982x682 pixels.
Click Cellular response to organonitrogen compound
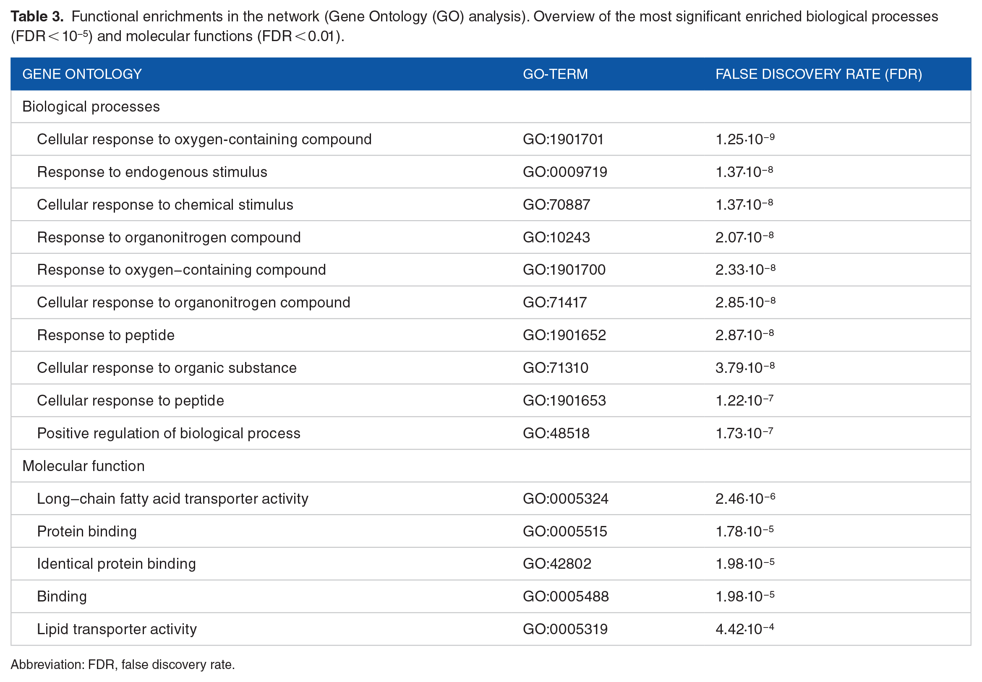coord(193,302)
